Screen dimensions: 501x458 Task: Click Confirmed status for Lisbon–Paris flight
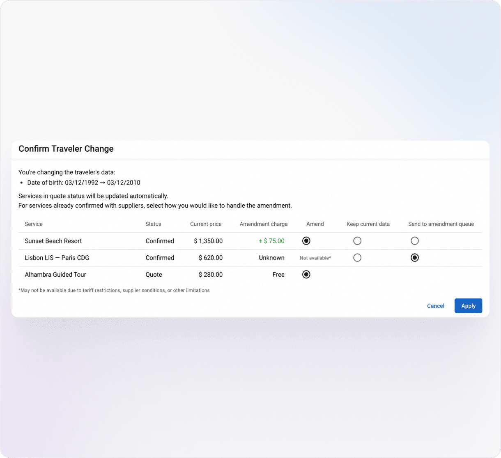(160, 258)
